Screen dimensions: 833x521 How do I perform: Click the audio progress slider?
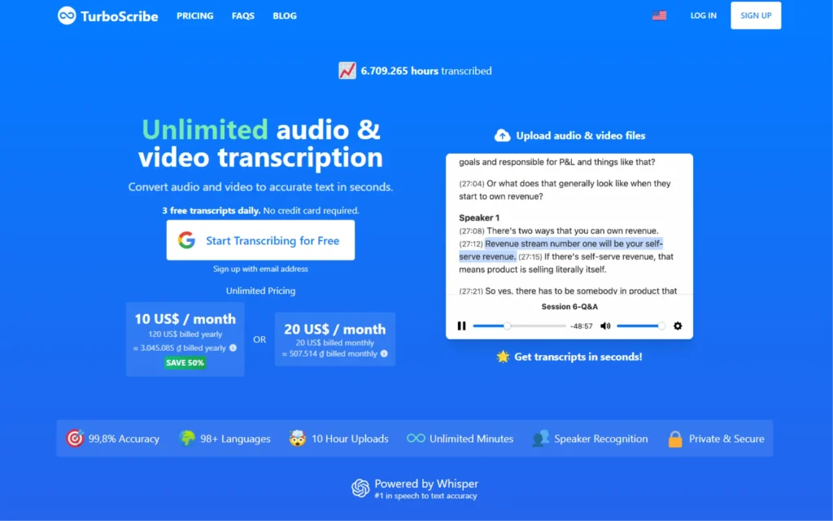(519, 326)
